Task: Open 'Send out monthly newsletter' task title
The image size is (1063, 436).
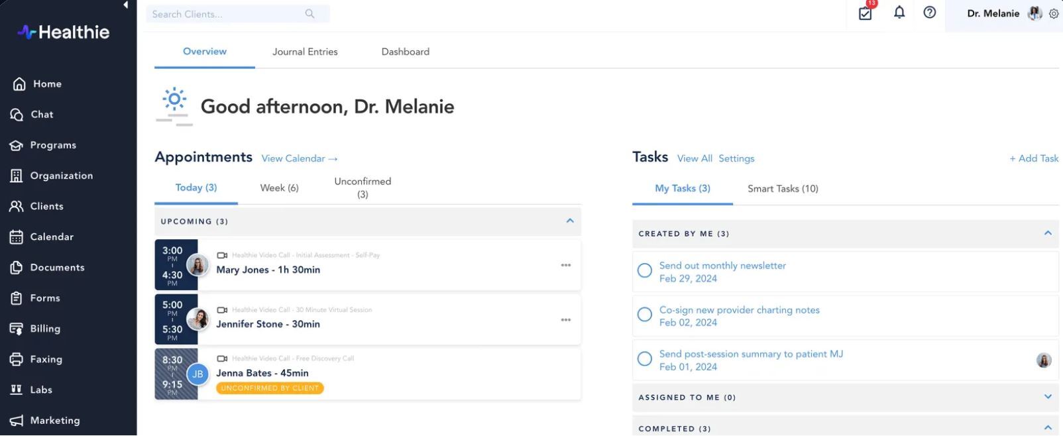Action: click(x=722, y=266)
